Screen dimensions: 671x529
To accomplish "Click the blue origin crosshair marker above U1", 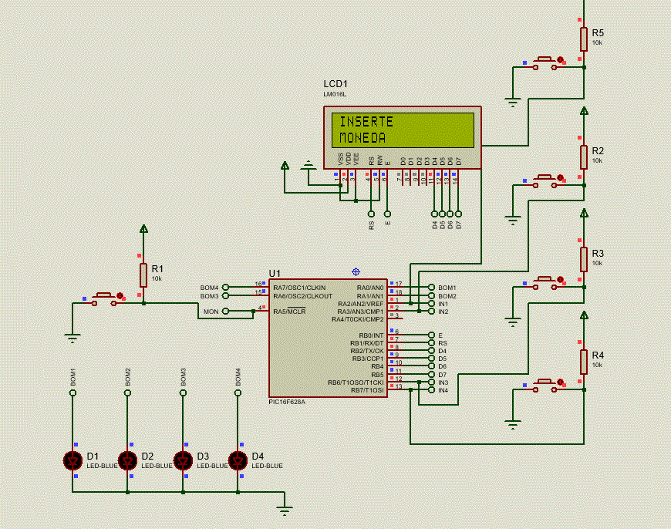I will [x=356, y=271].
